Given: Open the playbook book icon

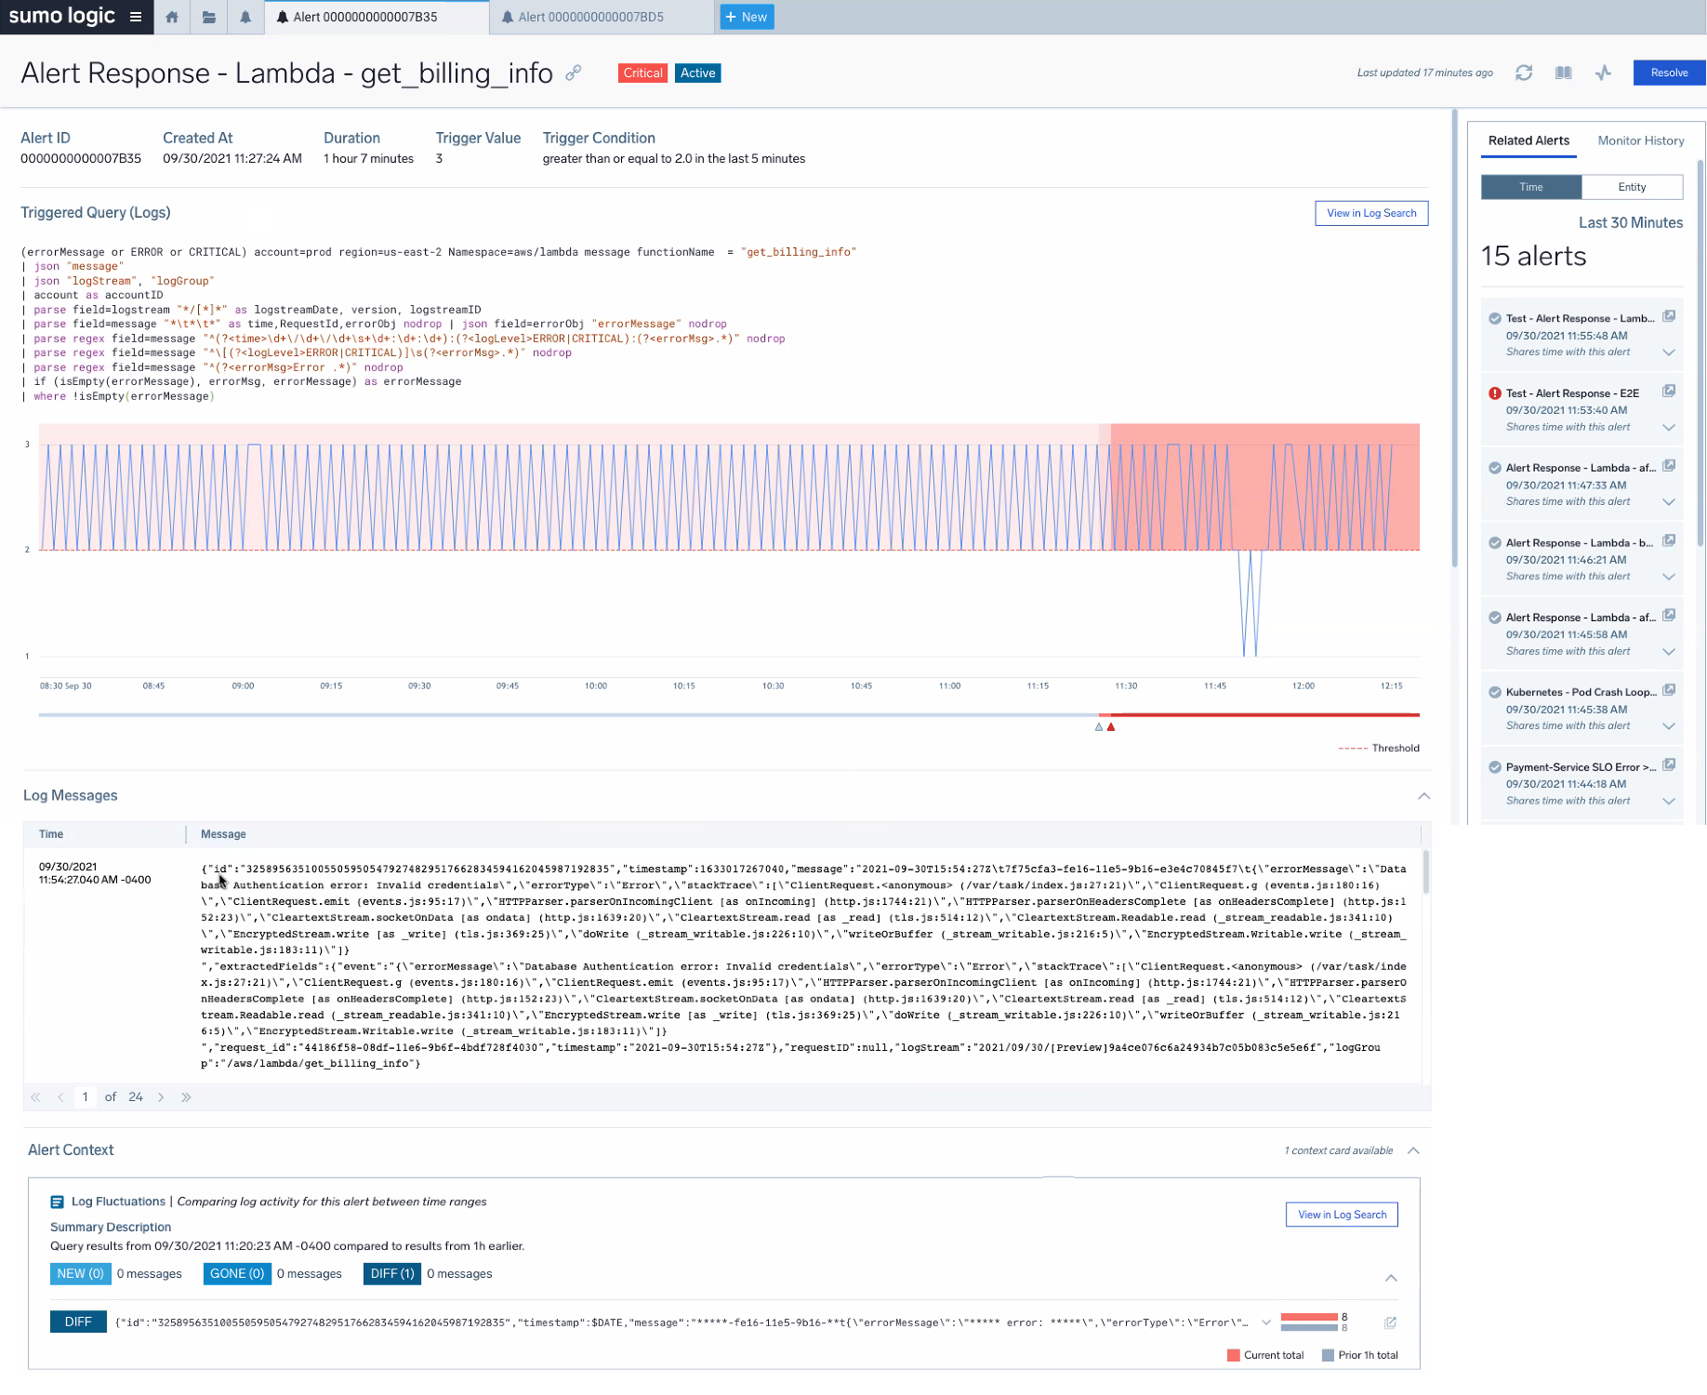Looking at the screenshot, I should click(x=1563, y=73).
